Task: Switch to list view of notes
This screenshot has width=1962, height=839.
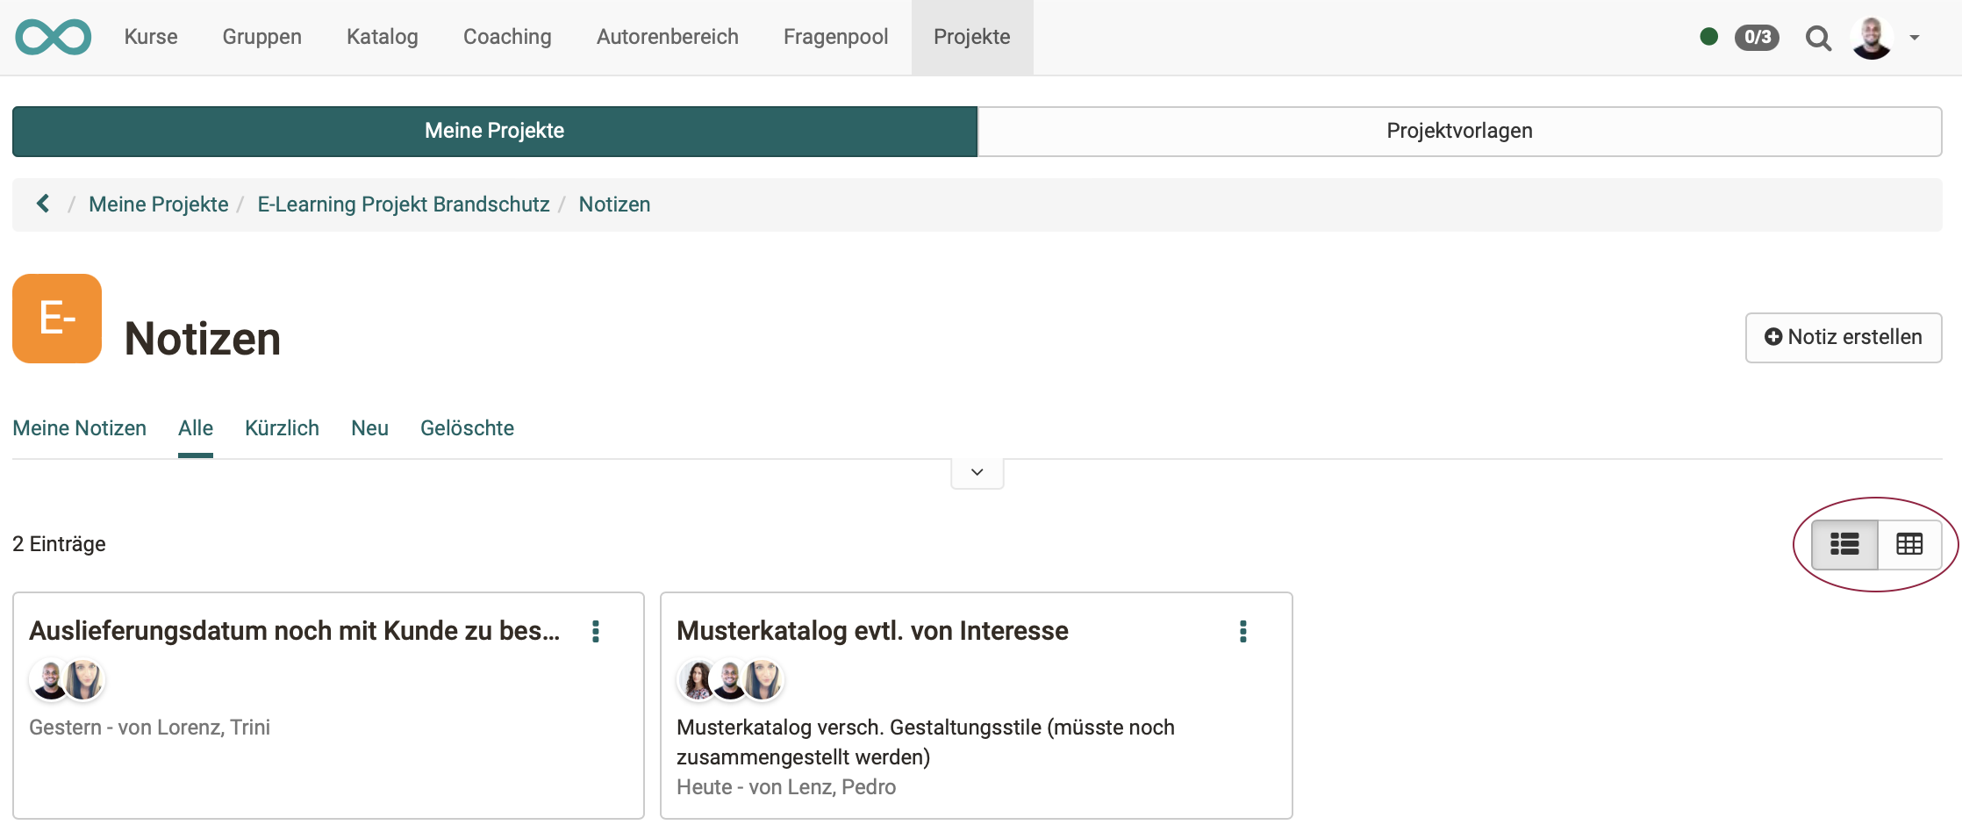Action: pyautogui.click(x=1844, y=544)
